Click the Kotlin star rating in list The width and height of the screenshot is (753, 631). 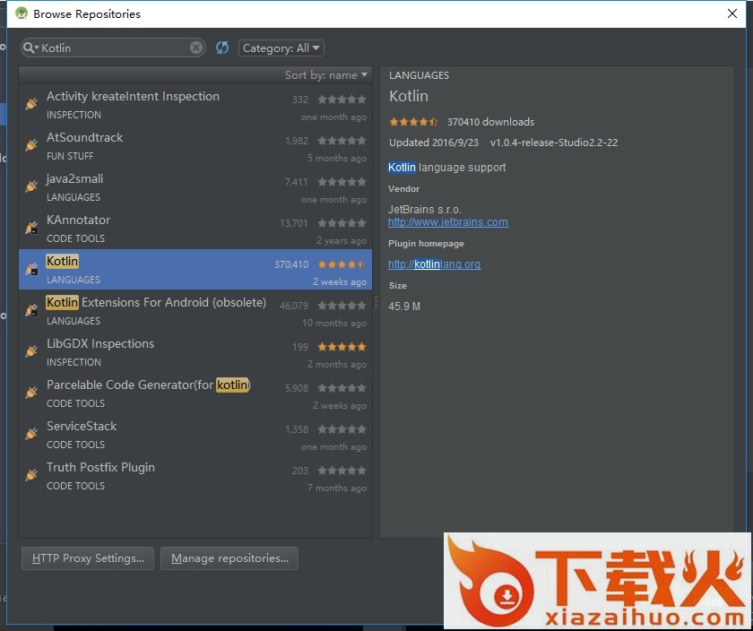342,264
